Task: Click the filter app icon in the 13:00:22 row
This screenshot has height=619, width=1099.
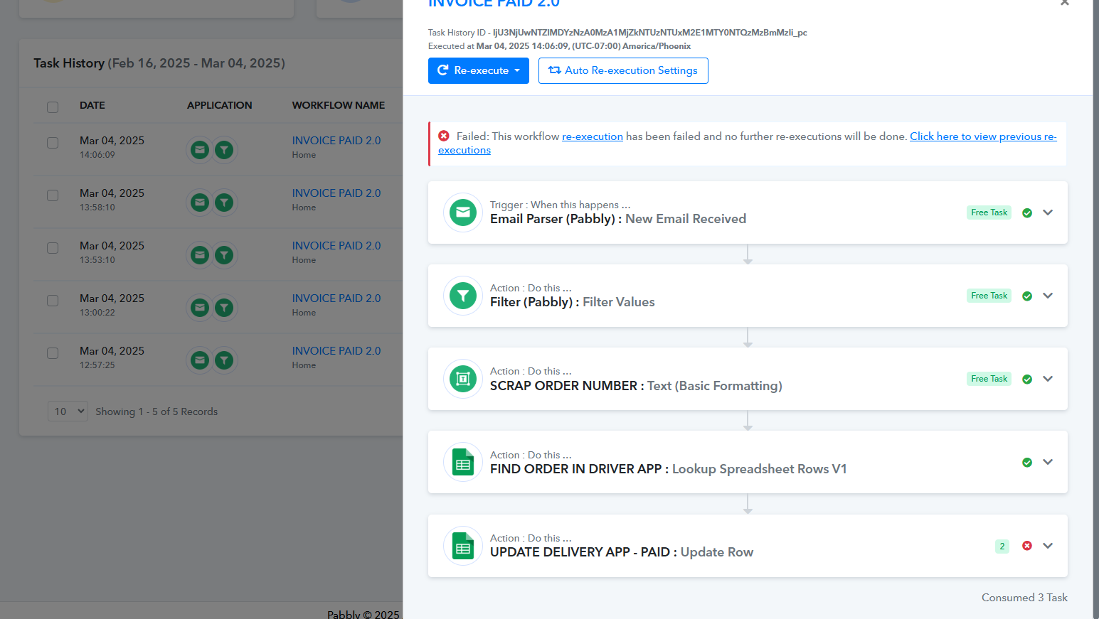Action: pos(224,308)
